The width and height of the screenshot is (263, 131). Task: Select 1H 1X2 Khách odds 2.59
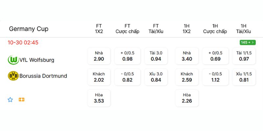(x=187, y=77)
